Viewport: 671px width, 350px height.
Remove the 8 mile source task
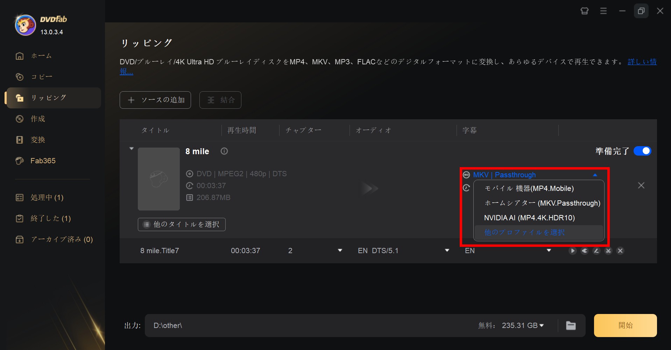coord(641,185)
